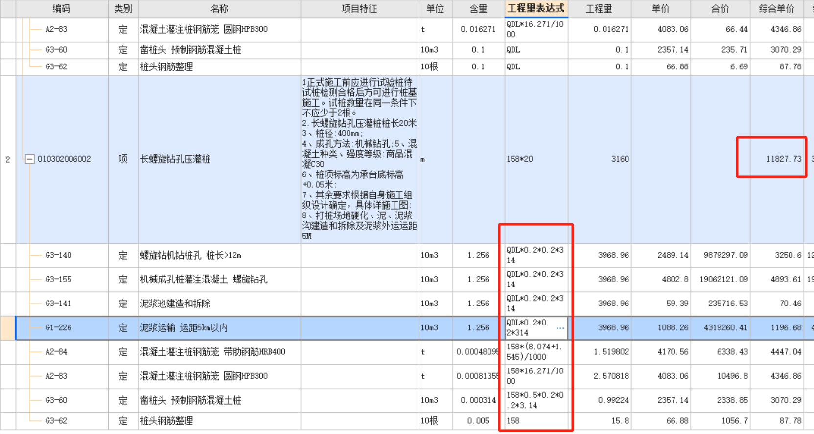Select the G3-140 code cell

58,255
